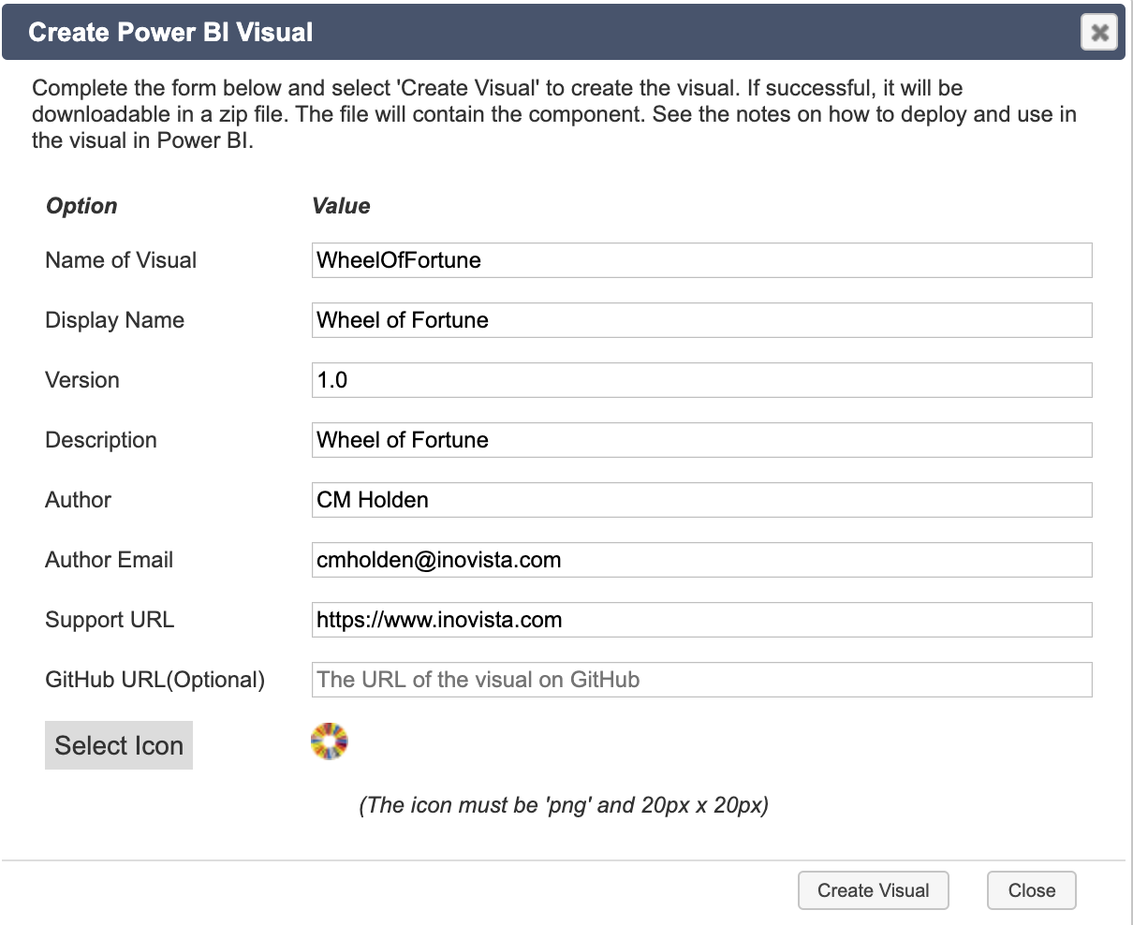
Task: Click the Description text field
Action: pos(701,440)
